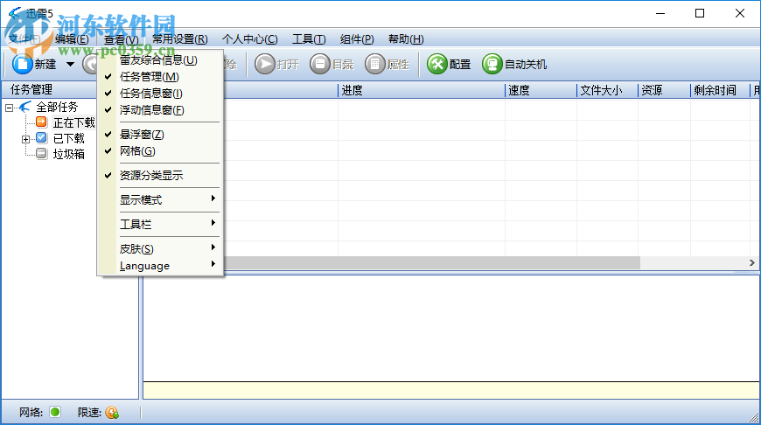
Task: Open the dropdown arrow beside 新建
Action: pos(70,64)
